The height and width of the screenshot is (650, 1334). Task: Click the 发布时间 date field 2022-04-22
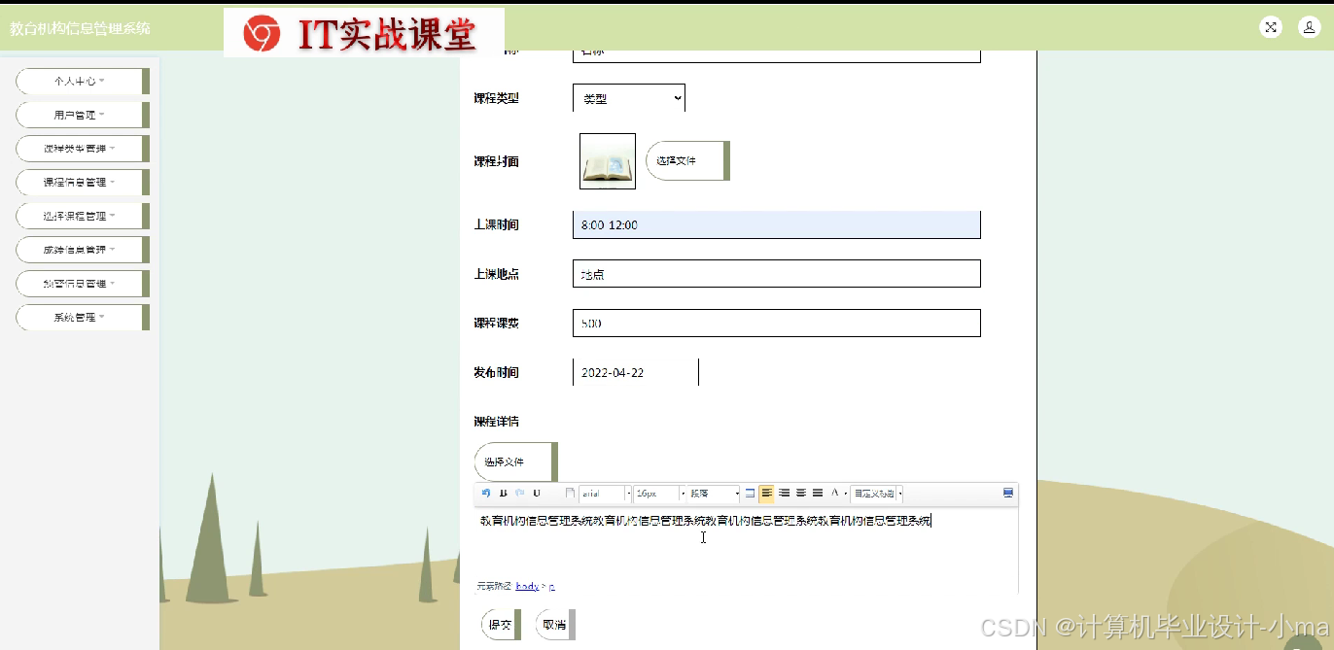pos(636,372)
